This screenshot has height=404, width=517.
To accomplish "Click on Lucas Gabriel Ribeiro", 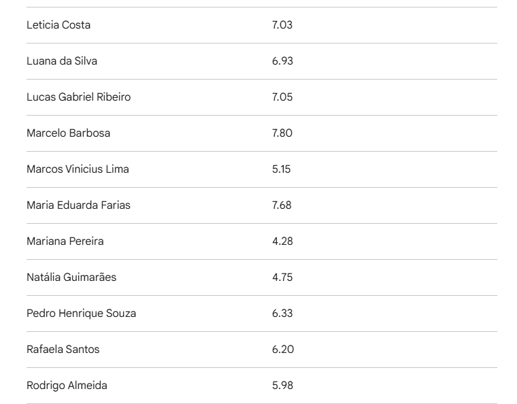I will 78,97.
